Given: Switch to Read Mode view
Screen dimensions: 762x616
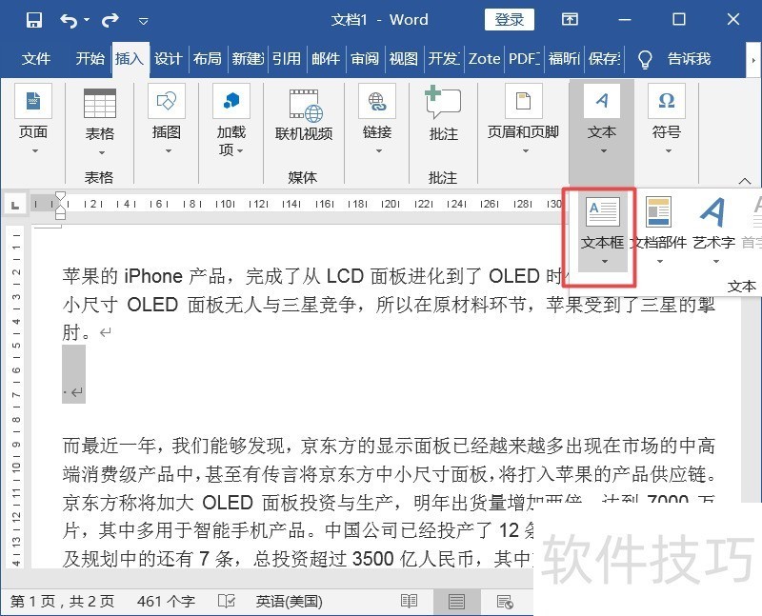Looking at the screenshot, I should point(409,602).
